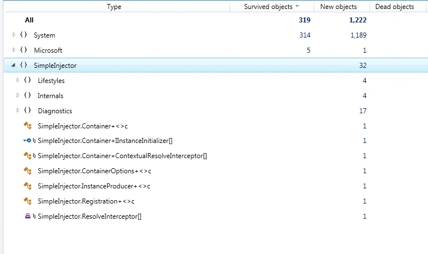Click System new objects count 1,189
The image size is (428, 254).
coord(358,35)
